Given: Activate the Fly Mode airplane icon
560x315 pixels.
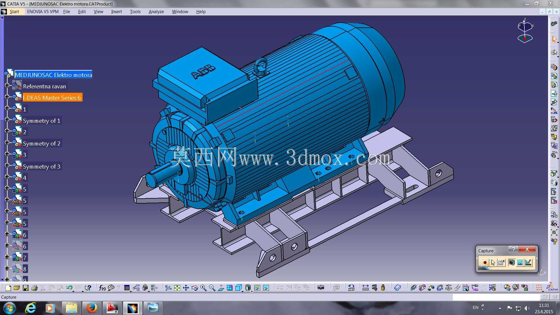Looking at the screenshot, I should point(168,288).
